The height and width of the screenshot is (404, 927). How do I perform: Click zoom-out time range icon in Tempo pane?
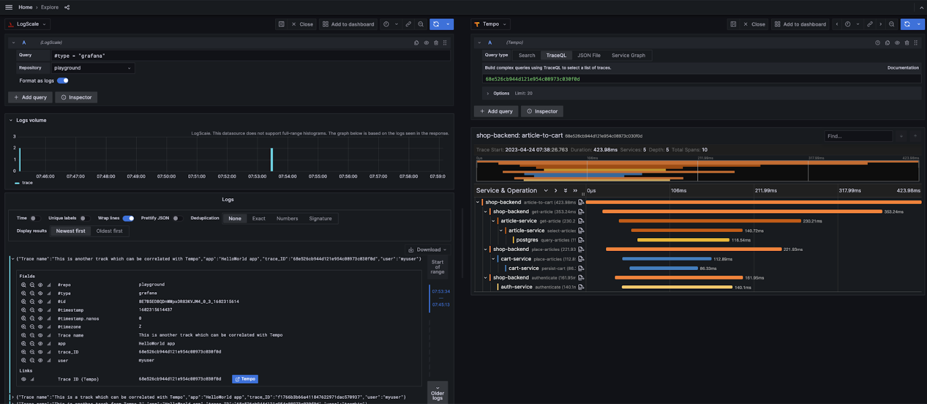click(x=892, y=24)
